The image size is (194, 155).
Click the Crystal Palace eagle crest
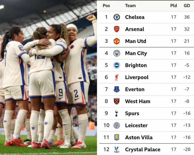coord(117,149)
